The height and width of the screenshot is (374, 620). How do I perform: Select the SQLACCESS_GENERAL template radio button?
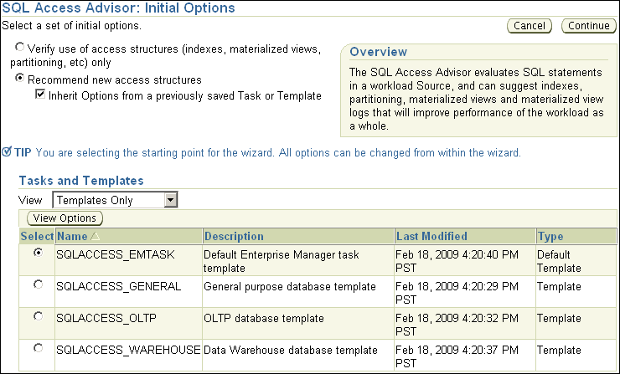tap(37, 285)
